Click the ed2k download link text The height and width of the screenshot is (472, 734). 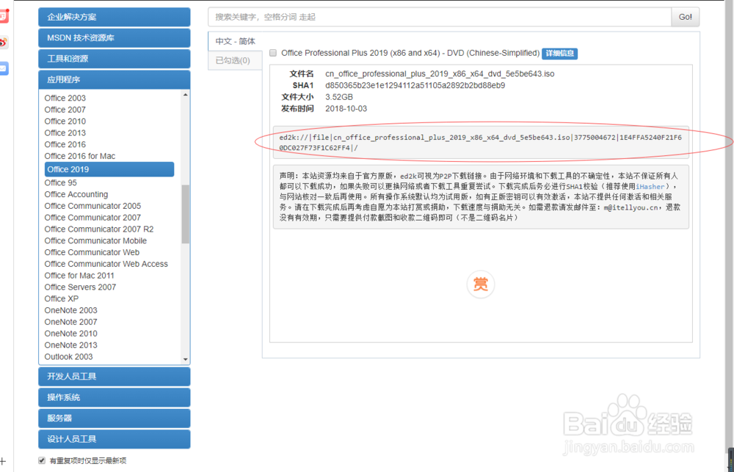tap(480, 142)
